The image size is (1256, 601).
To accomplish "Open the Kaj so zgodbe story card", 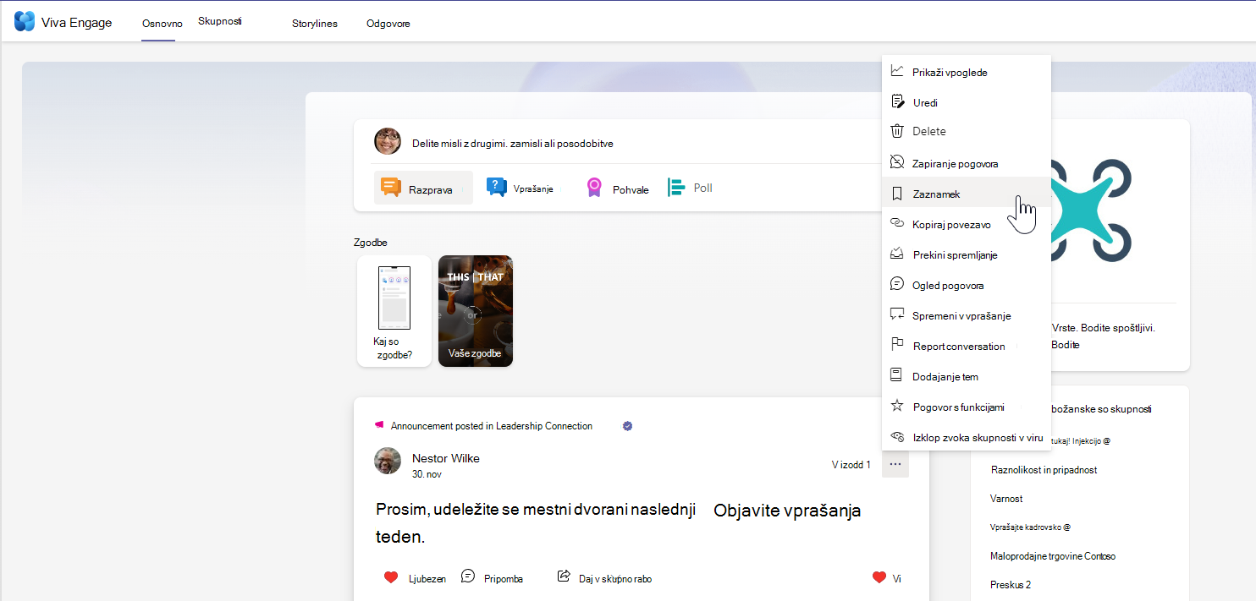I will click(x=394, y=311).
